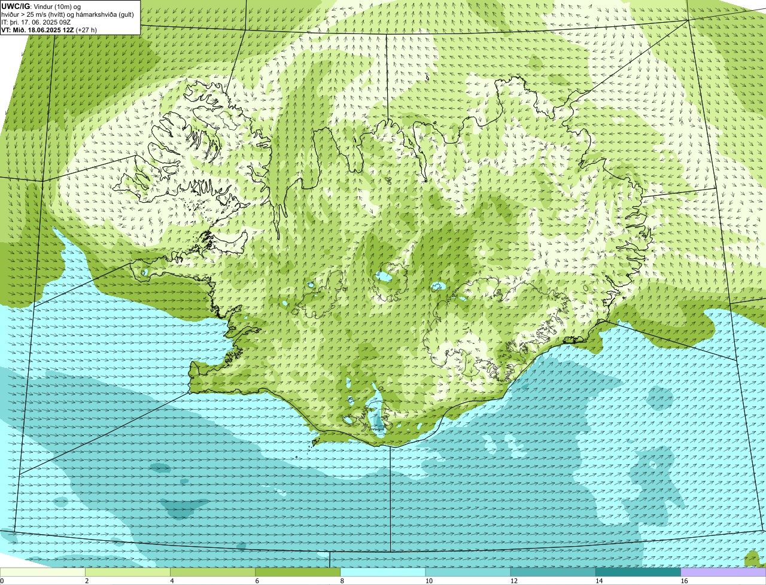
Task: Click the valid time 'VT: Mið. 18.06.2025 12Z (+27 h)'
Action: pos(49,29)
